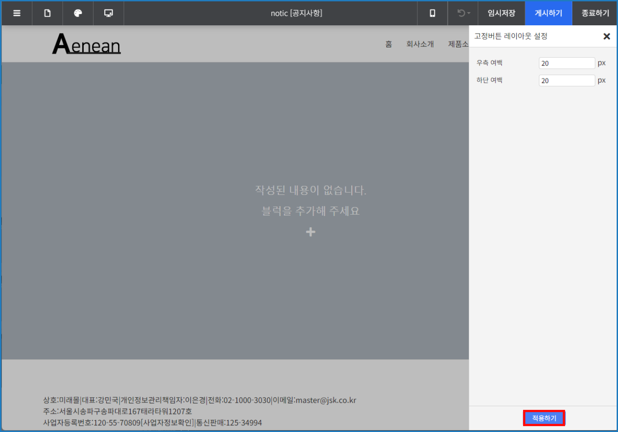
Task: Switch to mobile device preview
Action: [432, 13]
